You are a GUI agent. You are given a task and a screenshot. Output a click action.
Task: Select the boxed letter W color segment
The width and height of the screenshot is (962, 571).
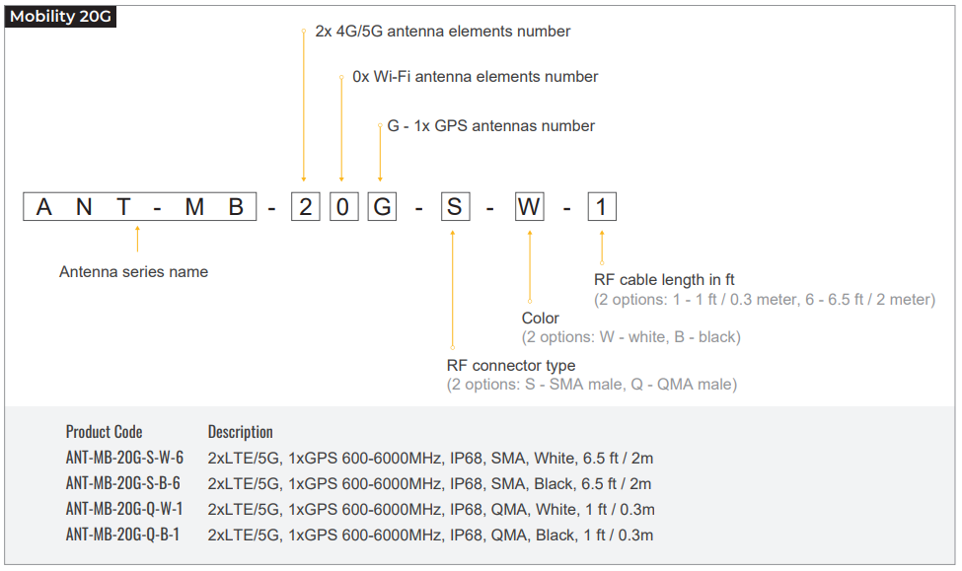530,207
